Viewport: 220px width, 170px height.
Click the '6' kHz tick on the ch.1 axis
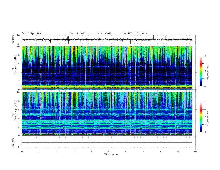tap(19, 64)
